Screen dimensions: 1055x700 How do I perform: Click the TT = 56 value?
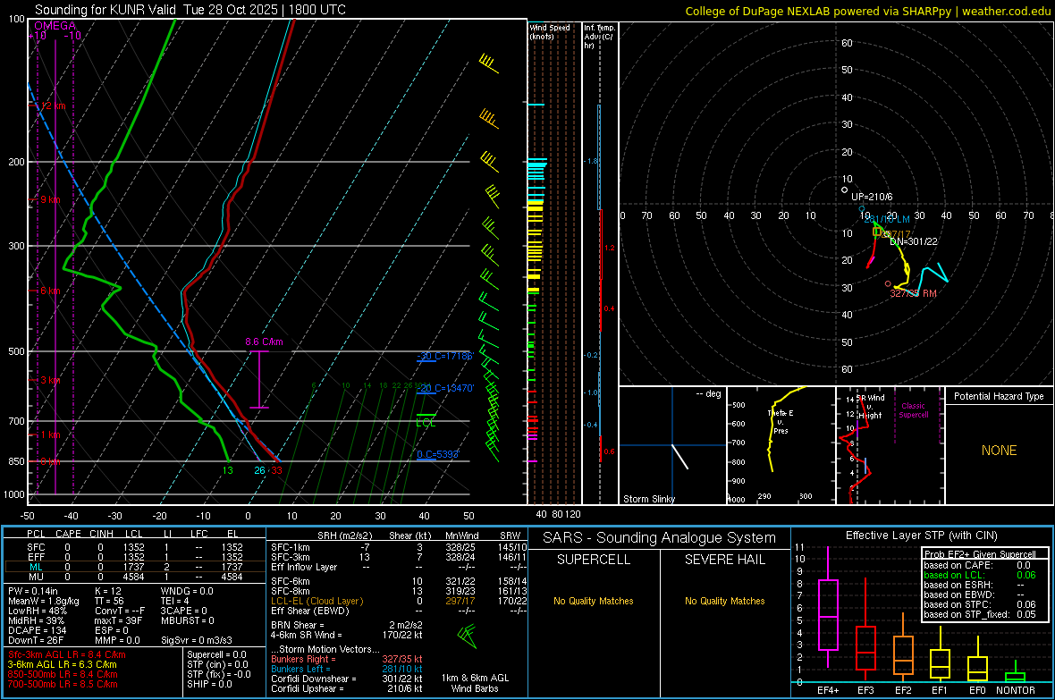[x=107, y=601]
